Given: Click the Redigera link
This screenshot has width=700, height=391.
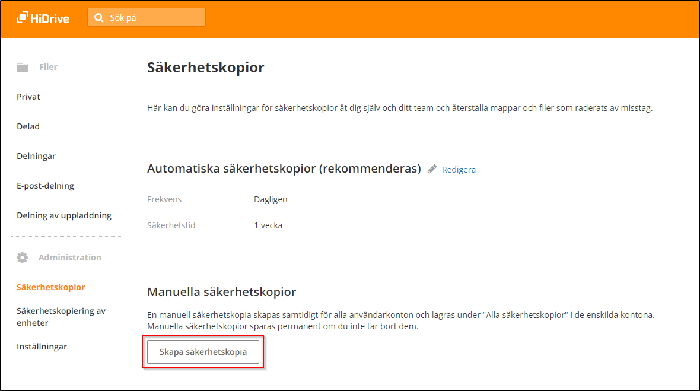Looking at the screenshot, I should coord(459,170).
